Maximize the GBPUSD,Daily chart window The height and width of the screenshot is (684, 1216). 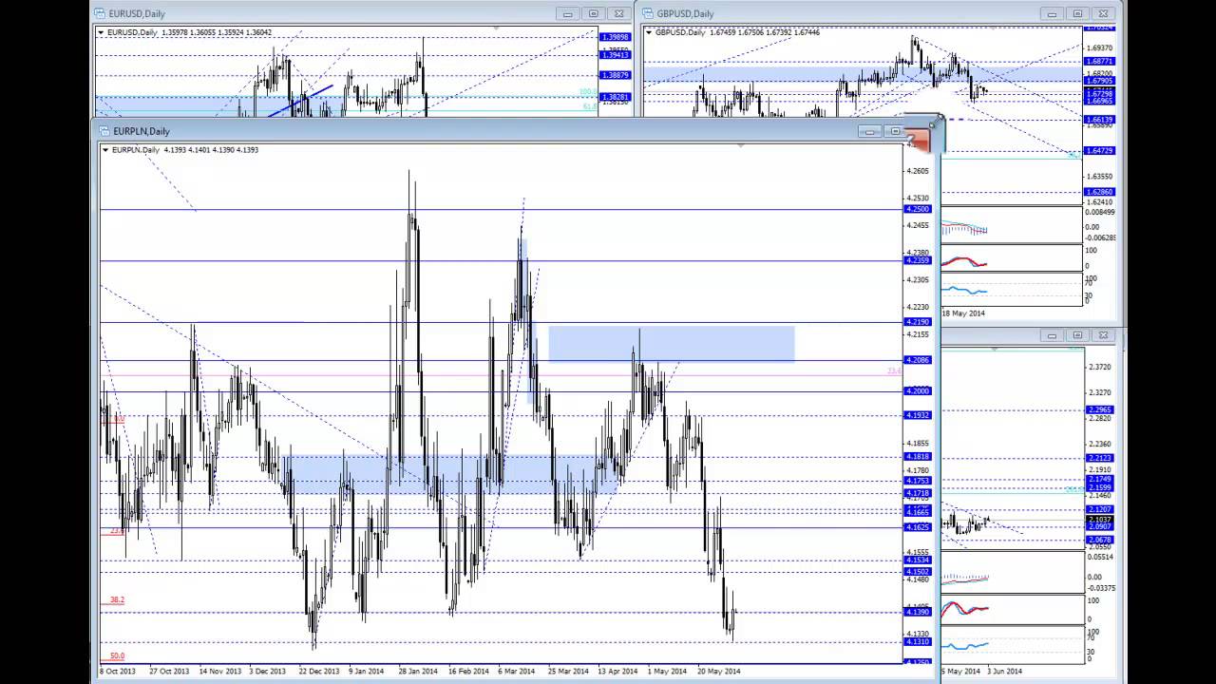(1077, 13)
